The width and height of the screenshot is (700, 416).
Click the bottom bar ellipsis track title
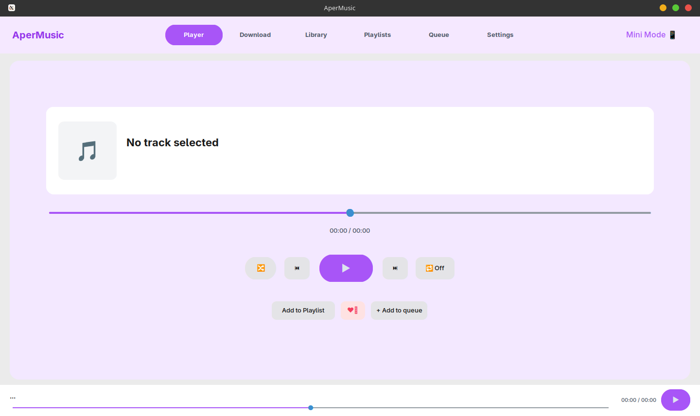point(13,398)
